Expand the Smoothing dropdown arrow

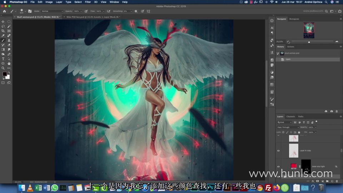point(131,11)
